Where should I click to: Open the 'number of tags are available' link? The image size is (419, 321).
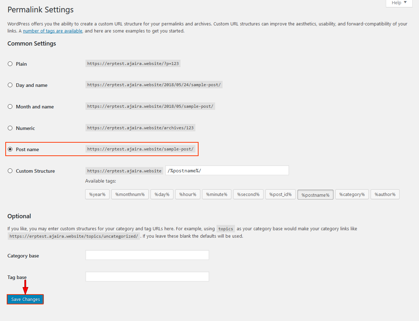[53, 31]
